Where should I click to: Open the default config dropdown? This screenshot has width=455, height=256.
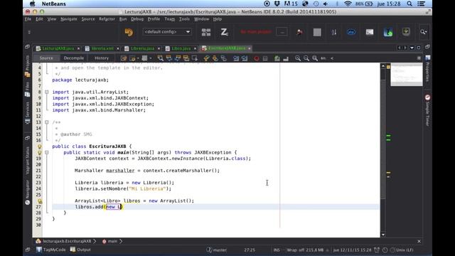coord(167,31)
